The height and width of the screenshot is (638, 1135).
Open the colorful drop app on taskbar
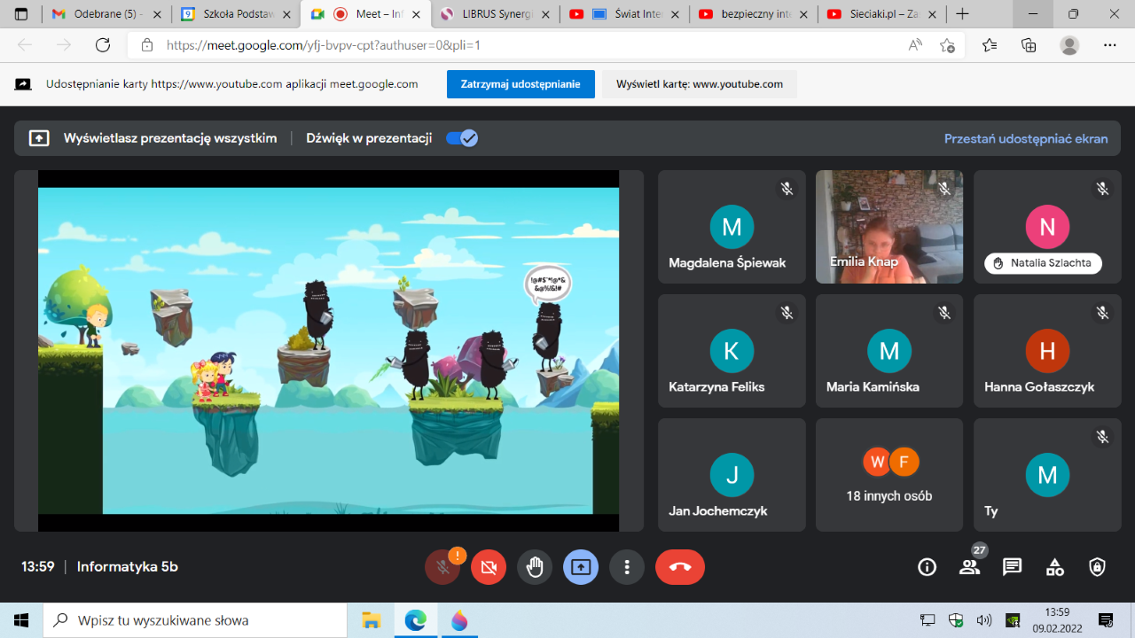pyautogui.click(x=459, y=620)
